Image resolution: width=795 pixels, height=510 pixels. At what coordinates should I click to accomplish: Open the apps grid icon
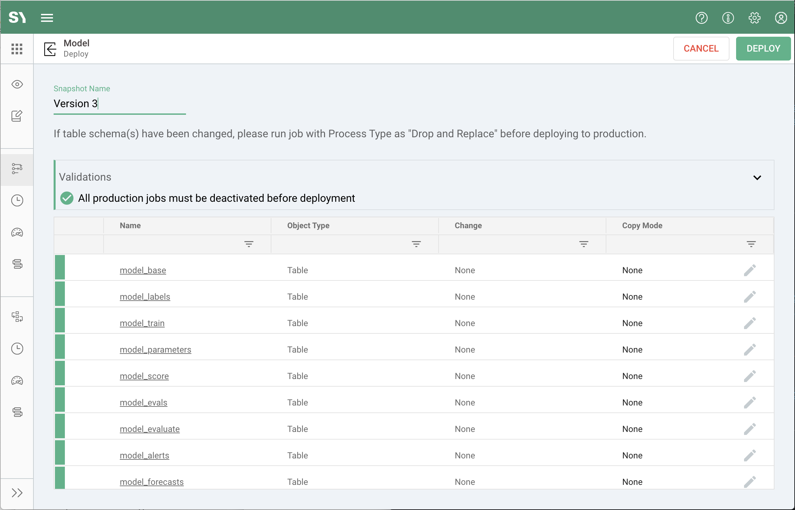pyautogui.click(x=17, y=49)
